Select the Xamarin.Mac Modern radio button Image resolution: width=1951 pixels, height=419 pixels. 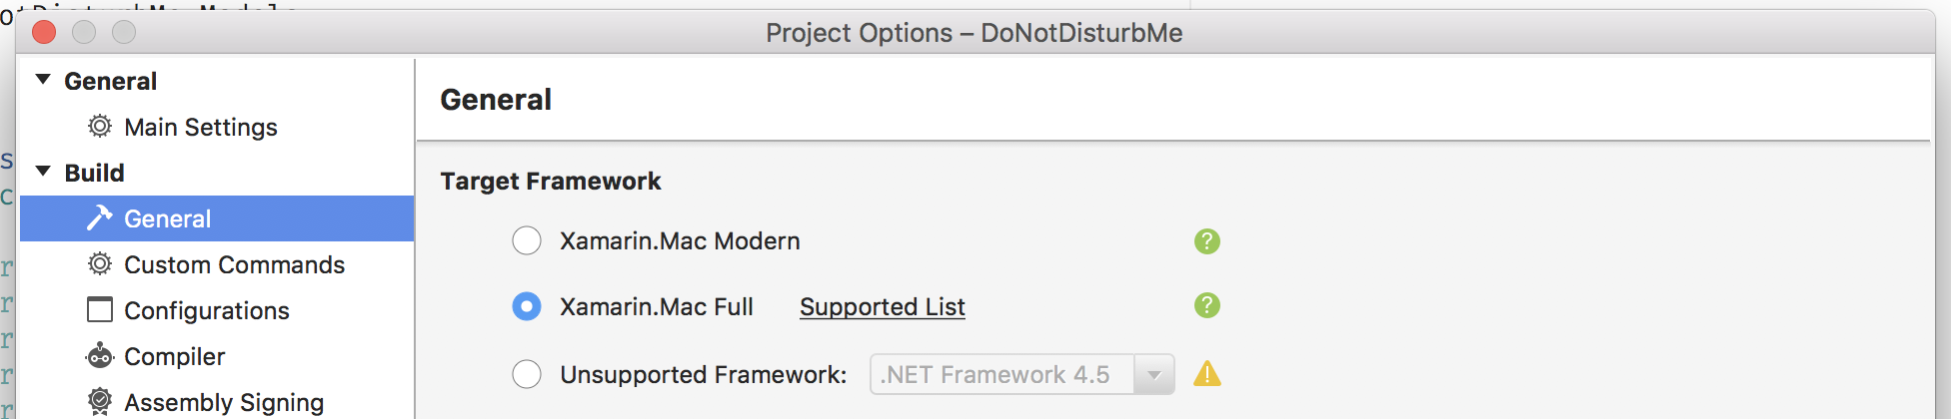click(x=527, y=241)
